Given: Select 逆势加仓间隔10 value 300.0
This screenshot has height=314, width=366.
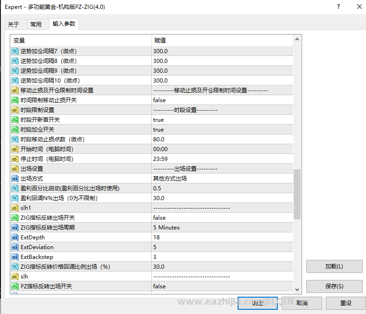Looking at the screenshot, I should [x=222, y=80].
